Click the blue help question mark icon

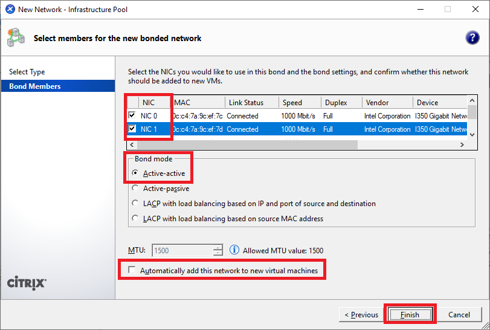pyautogui.click(x=472, y=38)
